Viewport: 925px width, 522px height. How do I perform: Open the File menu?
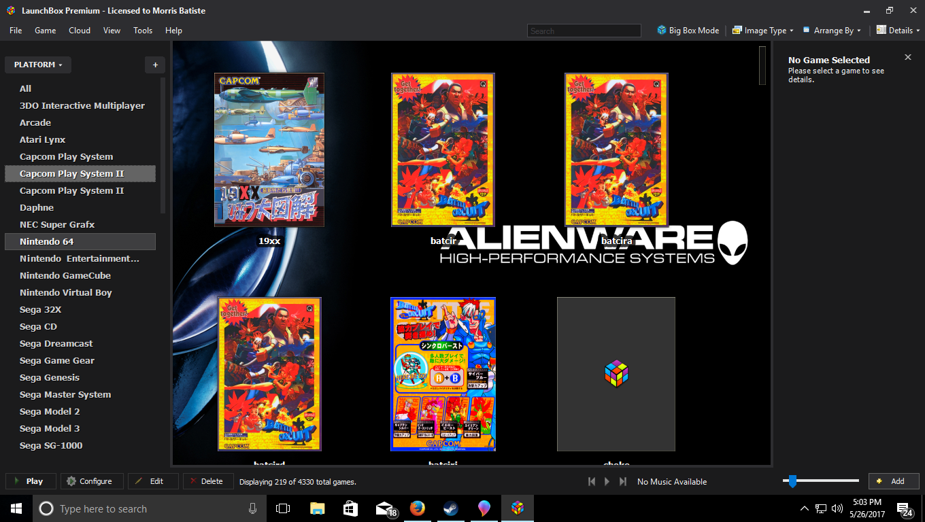pos(16,31)
